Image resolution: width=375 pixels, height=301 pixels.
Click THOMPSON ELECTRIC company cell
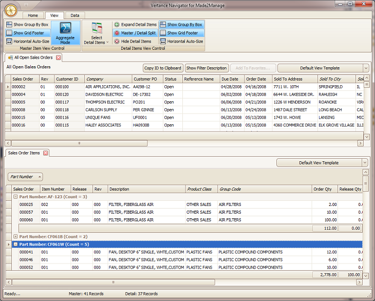108,102
